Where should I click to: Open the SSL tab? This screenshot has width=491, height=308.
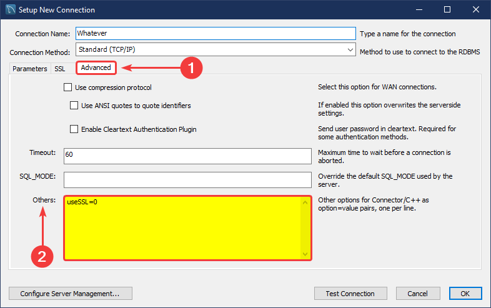pos(60,69)
